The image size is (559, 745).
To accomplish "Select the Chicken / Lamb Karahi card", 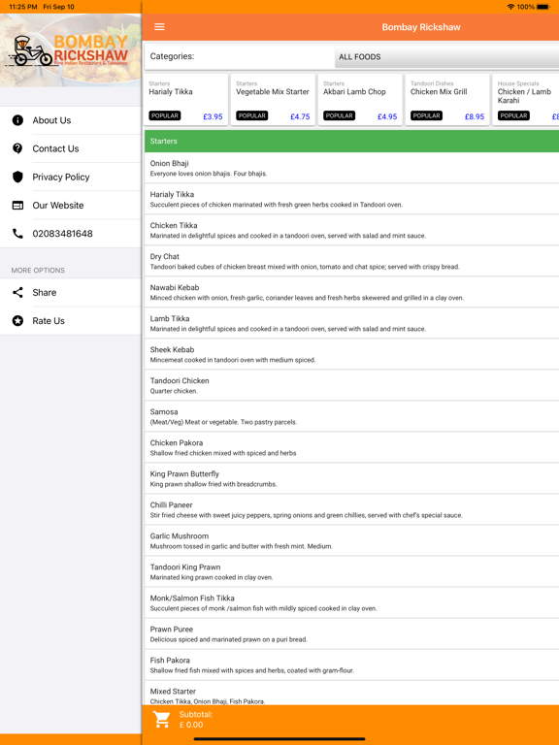I will click(x=526, y=100).
